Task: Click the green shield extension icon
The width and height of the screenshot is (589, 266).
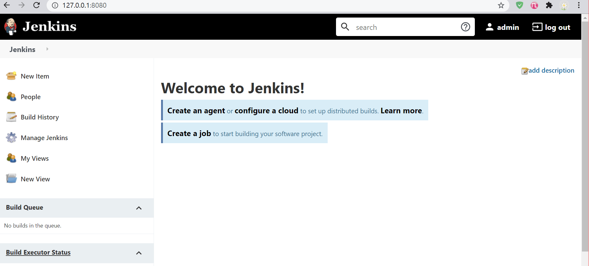Action: coord(520,5)
